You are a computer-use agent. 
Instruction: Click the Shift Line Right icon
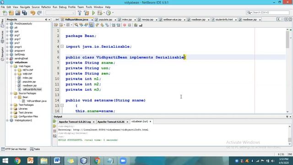[x=118, y=25]
